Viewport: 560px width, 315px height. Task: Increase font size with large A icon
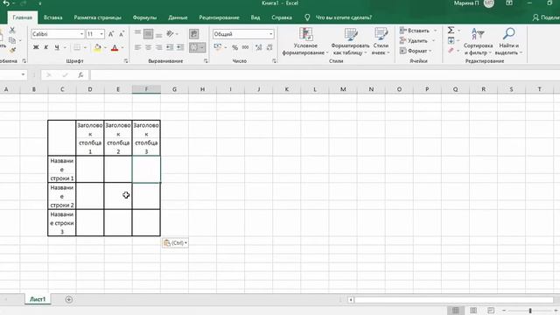click(111, 34)
